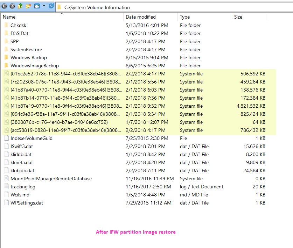Select system file icon for {094c9e36-f38a...}
Image resolution: width=293 pixels, height=248 pixels.
pyautogui.click(x=6, y=114)
